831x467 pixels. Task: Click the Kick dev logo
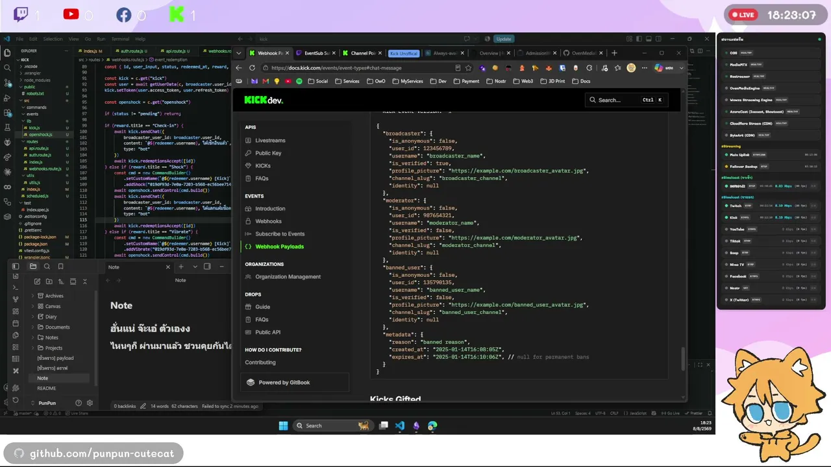pos(264,100)
